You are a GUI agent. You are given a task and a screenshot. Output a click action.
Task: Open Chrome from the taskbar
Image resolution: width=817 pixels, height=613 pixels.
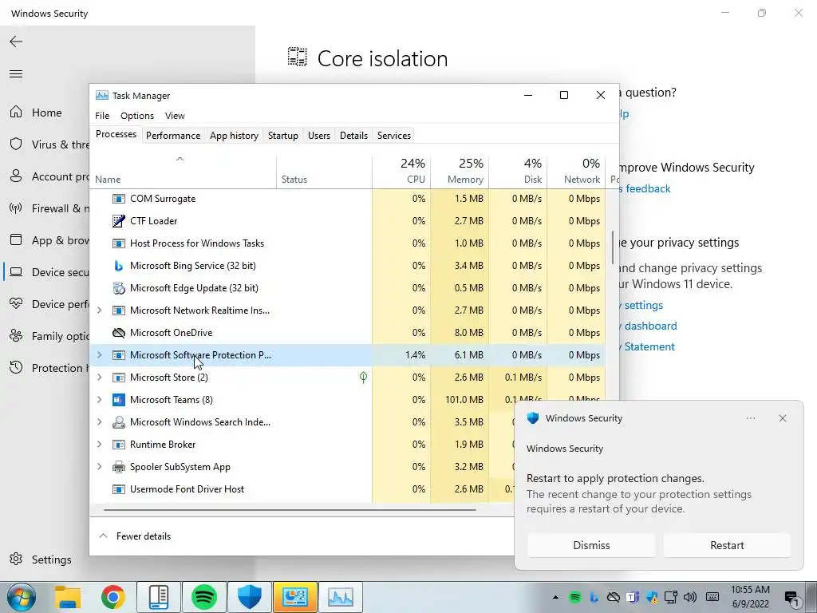(x=113, y=597)
